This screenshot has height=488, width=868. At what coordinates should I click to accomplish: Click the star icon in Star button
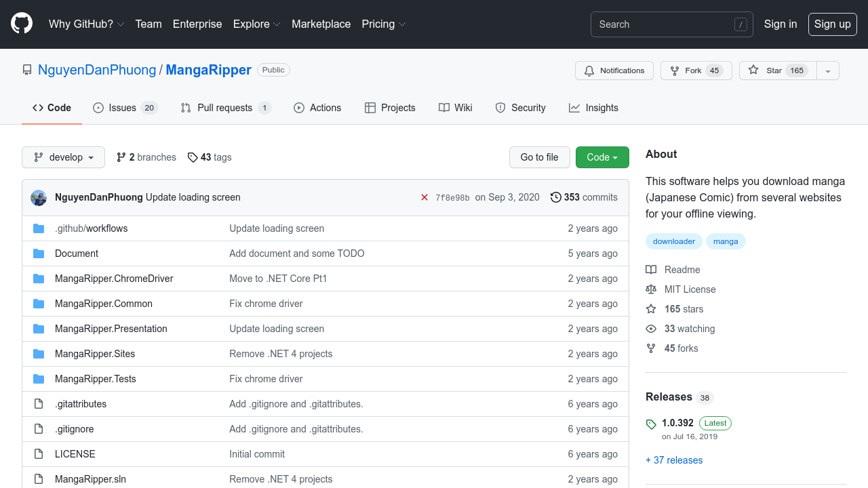click(x=753, y=70)
